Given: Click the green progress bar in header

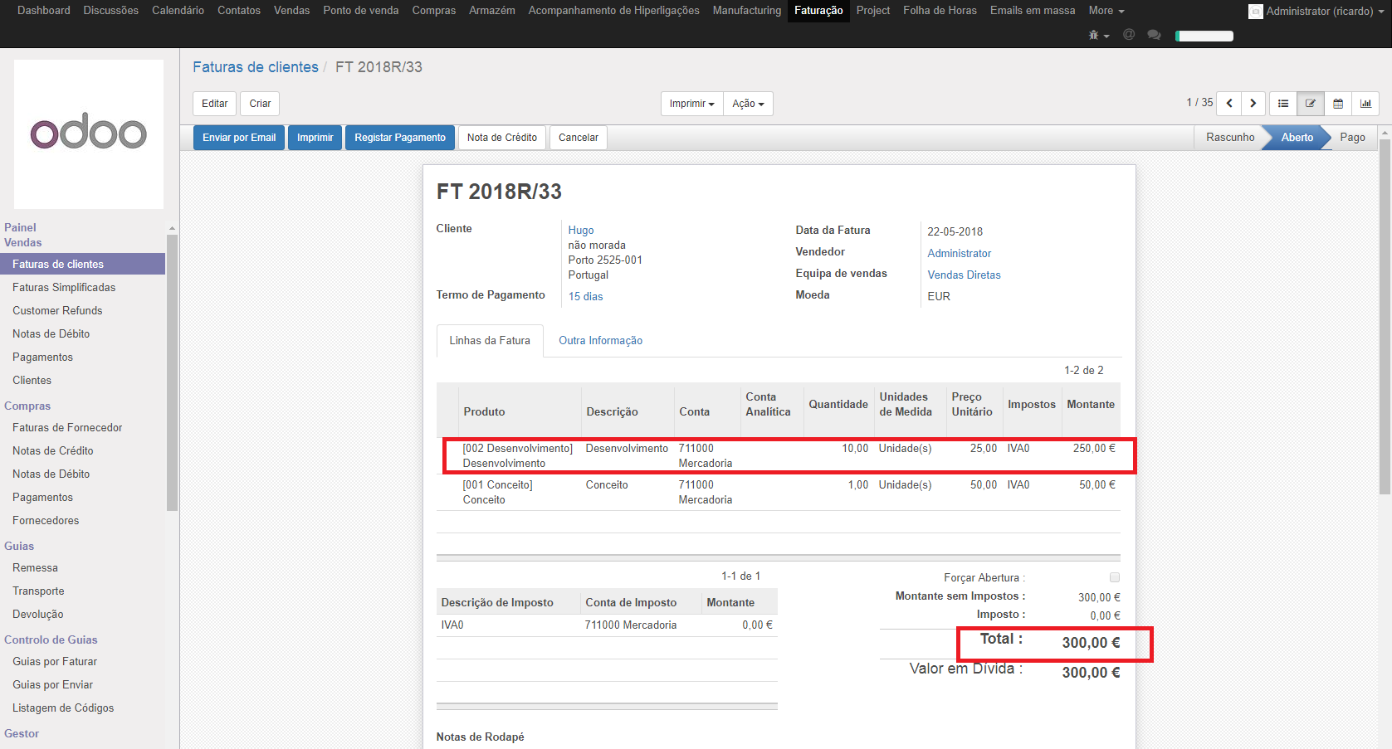Looking at the screenshot, I should click(1204, 36).
